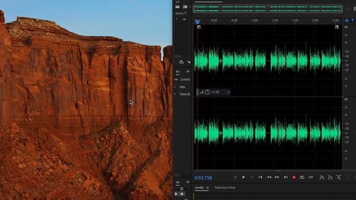The image size is (356, 200).
Task: Start recording with the red Record button
Action: pyautogui.click(x=294, y=177)
